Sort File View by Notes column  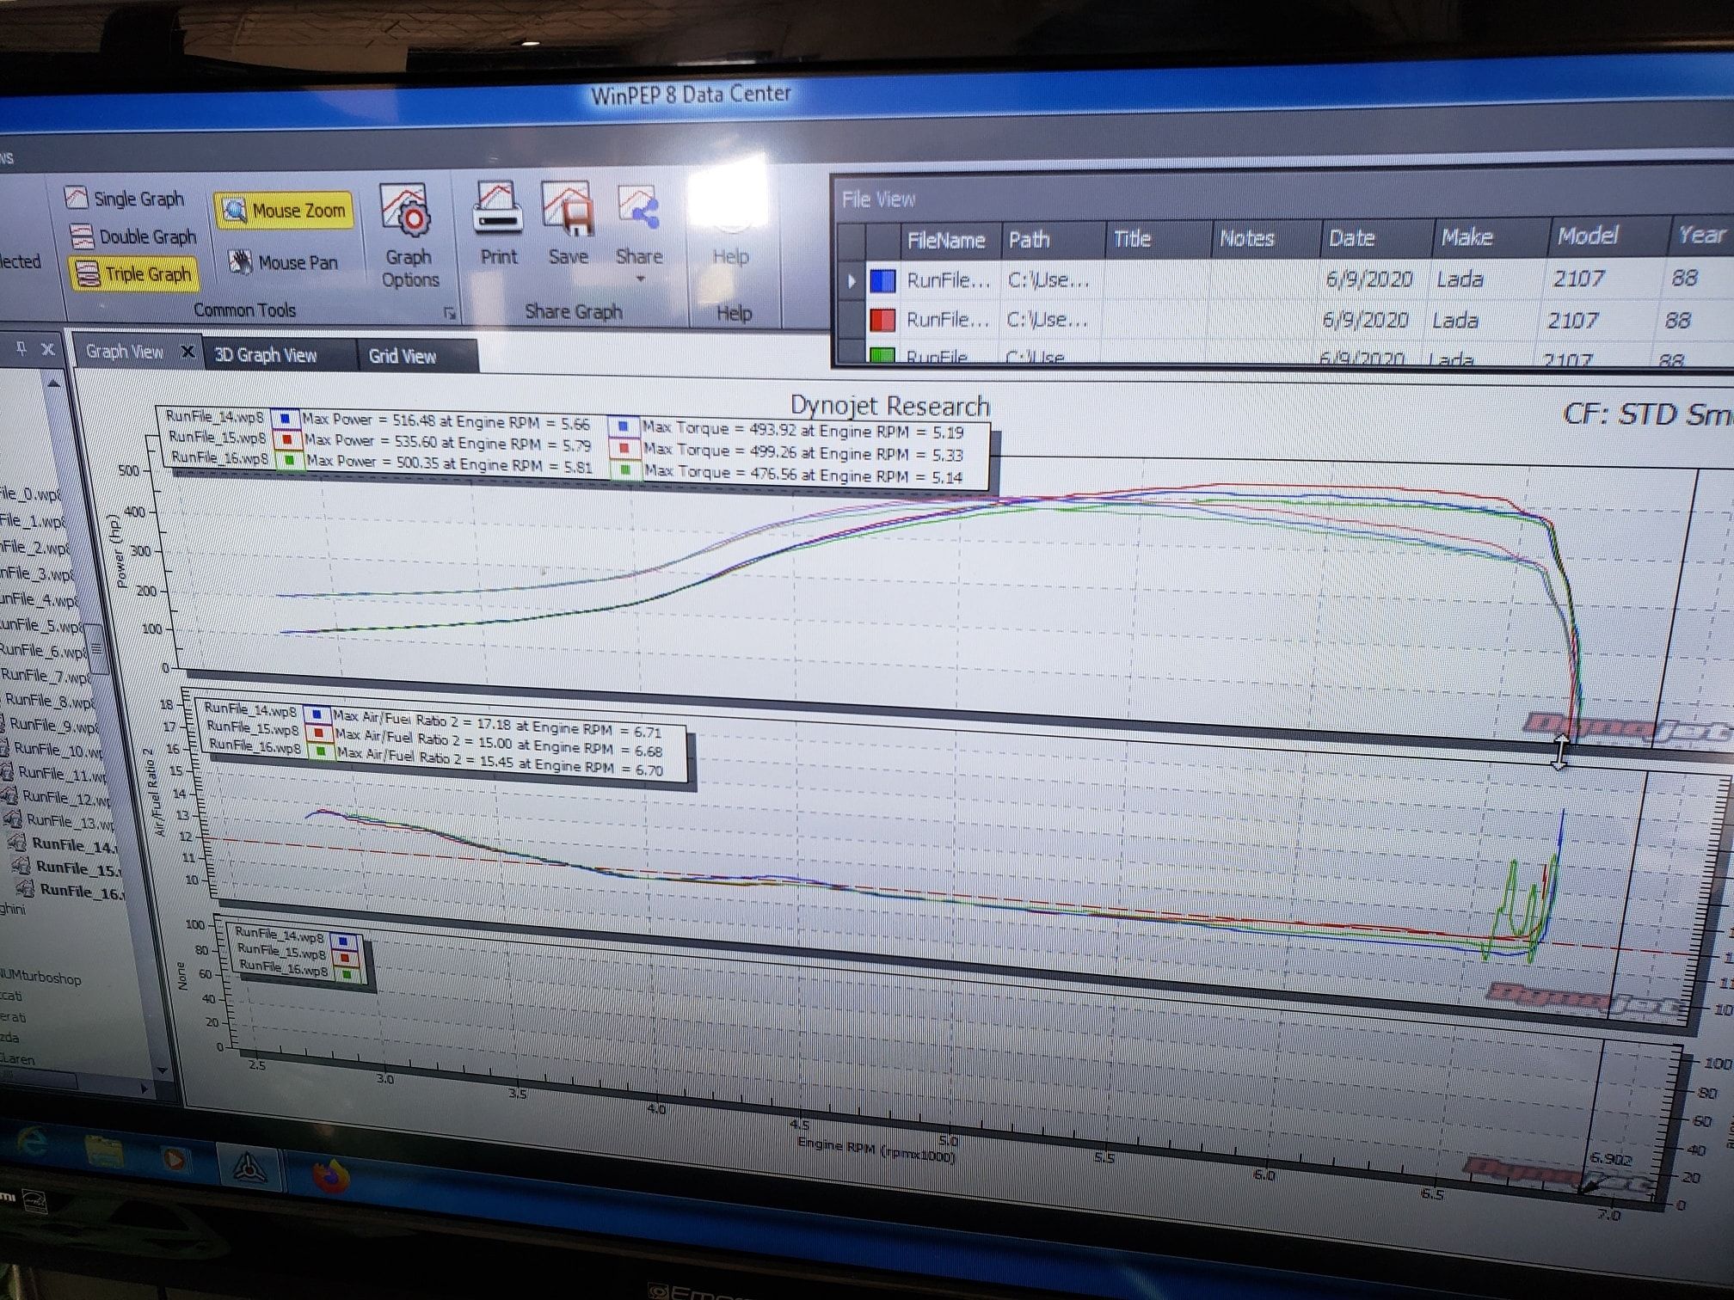pos(1266,237)
